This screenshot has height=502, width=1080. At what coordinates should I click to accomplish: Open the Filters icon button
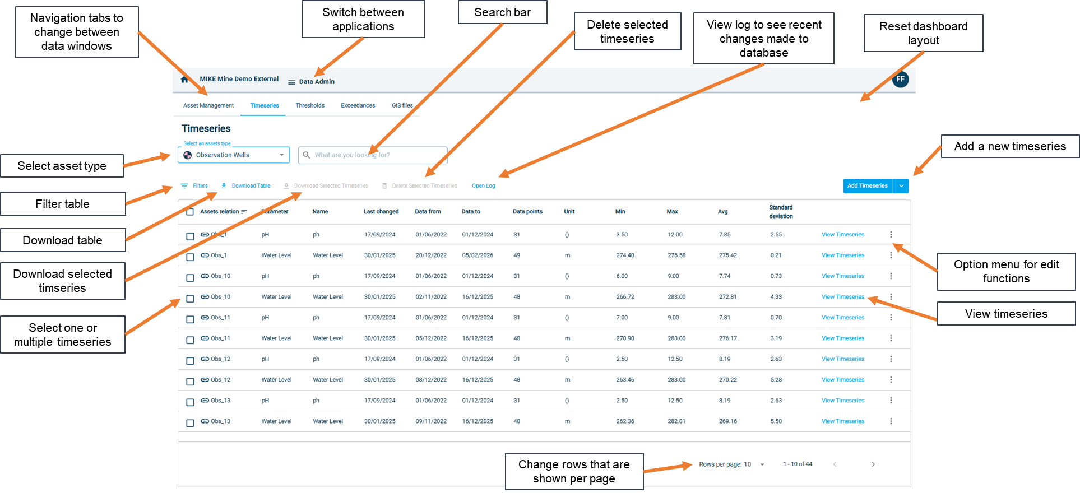[x=184, y=186]
